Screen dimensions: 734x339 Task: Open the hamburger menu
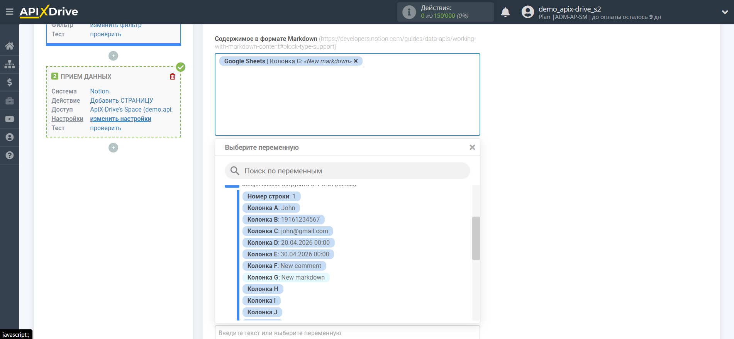(10, 12)
